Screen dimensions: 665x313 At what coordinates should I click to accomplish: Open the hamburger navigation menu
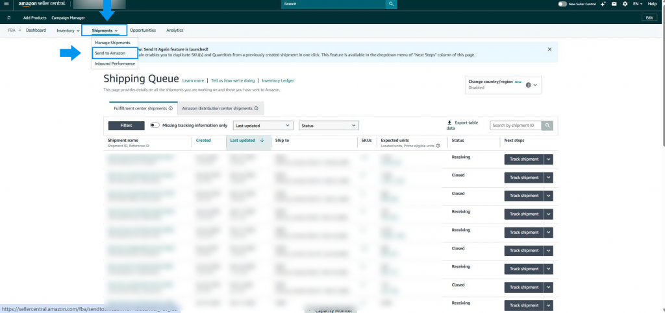(x=6, y=4)
